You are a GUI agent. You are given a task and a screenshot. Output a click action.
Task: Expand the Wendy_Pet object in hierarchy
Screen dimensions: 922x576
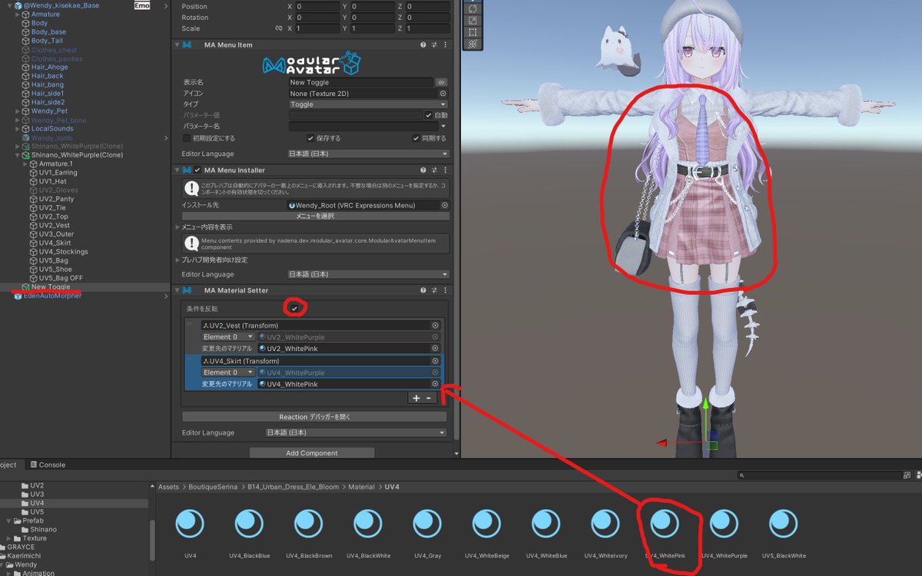(18, 111)
